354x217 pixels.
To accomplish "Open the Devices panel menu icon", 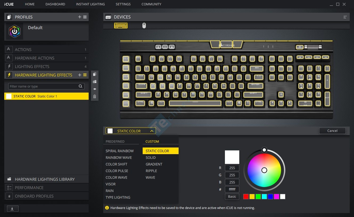I will click(345, 17).
